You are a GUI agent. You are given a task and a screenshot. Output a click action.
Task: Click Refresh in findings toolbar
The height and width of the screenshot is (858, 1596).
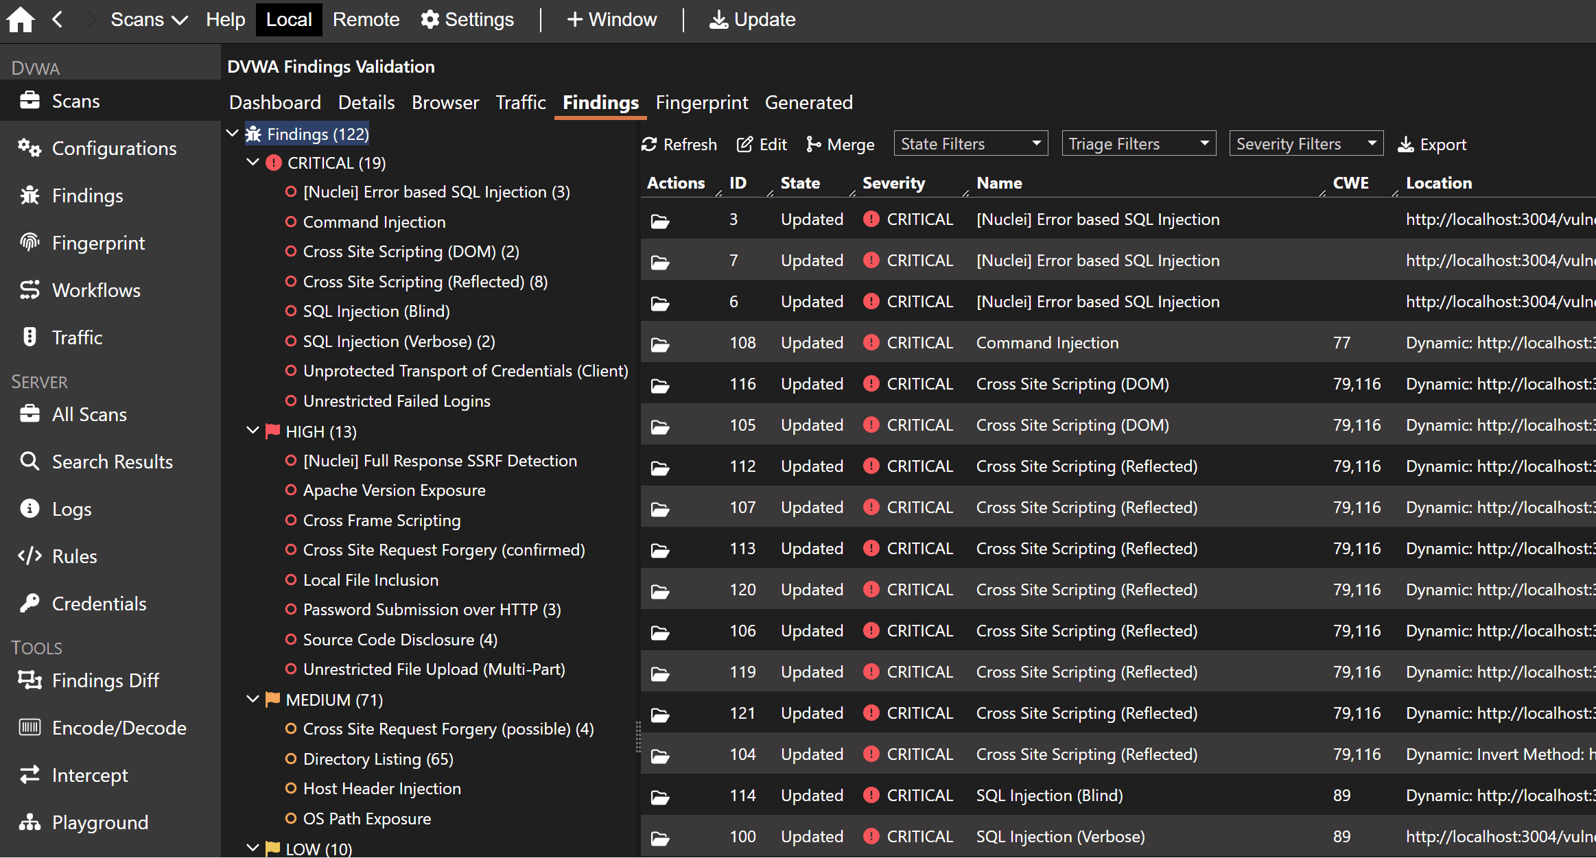click(x=679, y=145)
